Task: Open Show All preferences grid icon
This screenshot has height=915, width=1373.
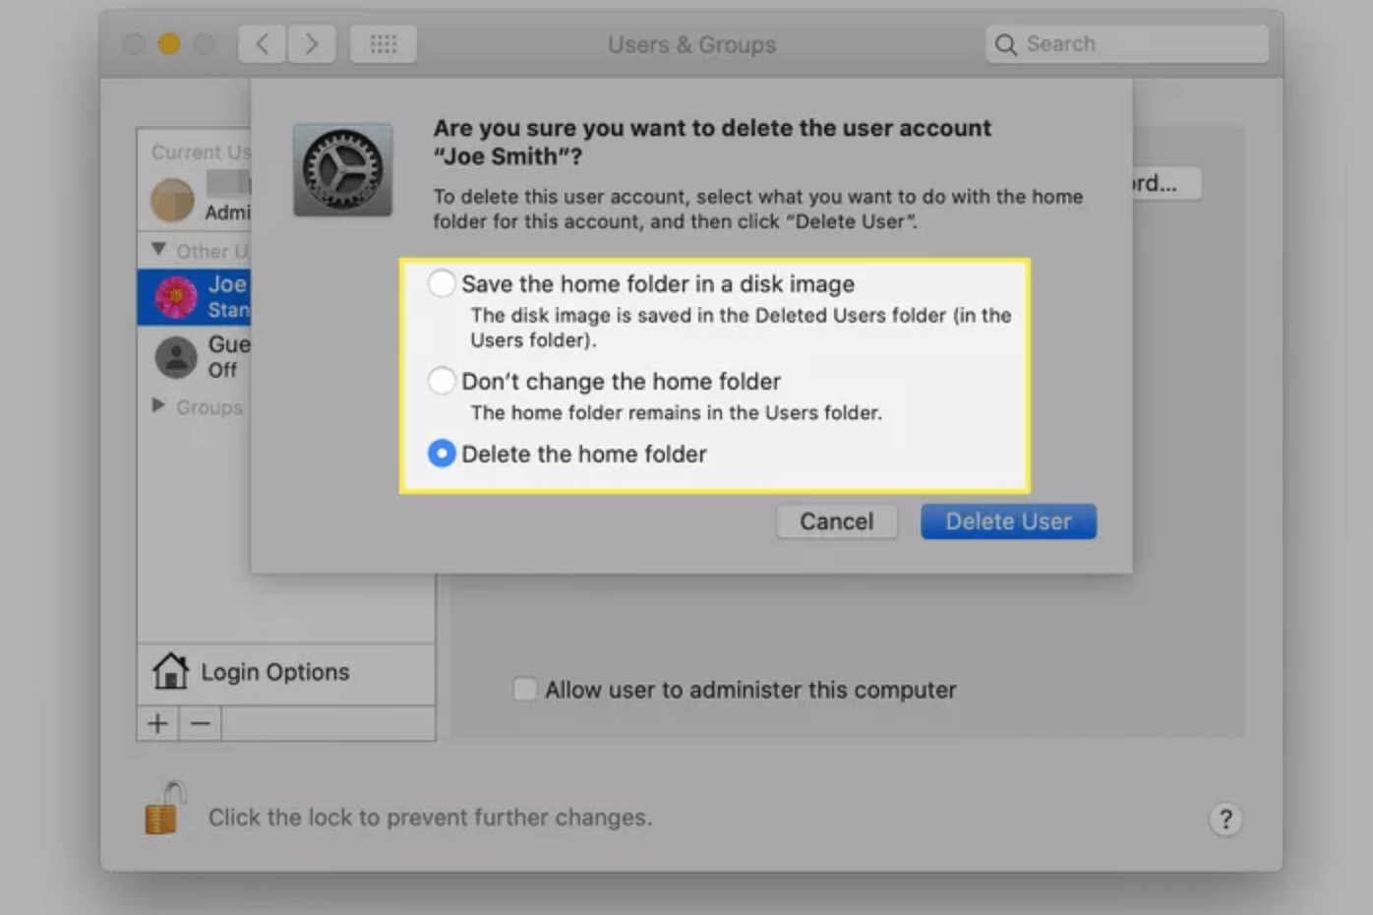Action: [x=383, y=43]
